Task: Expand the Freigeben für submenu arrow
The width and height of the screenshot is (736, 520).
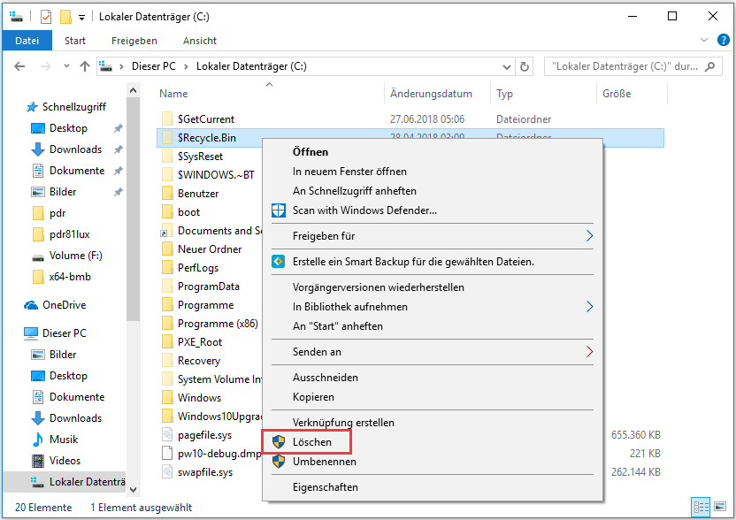Action: pyautogui.click(x=589, y=236)
